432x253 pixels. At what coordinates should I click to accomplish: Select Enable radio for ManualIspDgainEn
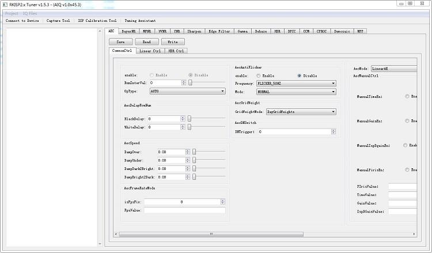click(x=406, y=145)
